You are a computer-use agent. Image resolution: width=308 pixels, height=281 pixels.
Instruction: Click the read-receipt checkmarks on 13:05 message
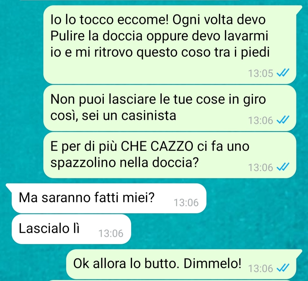point(283,73)
